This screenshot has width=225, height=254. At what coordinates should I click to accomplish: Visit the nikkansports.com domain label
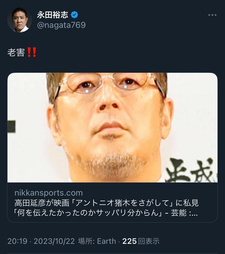[x=49, y=193]
